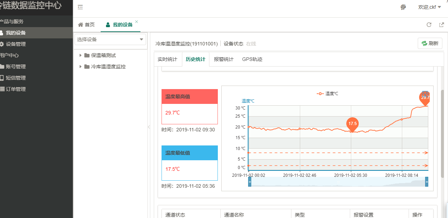Click the phone icon beside 短信管理

pyautogui.click(x=2, y=78)
